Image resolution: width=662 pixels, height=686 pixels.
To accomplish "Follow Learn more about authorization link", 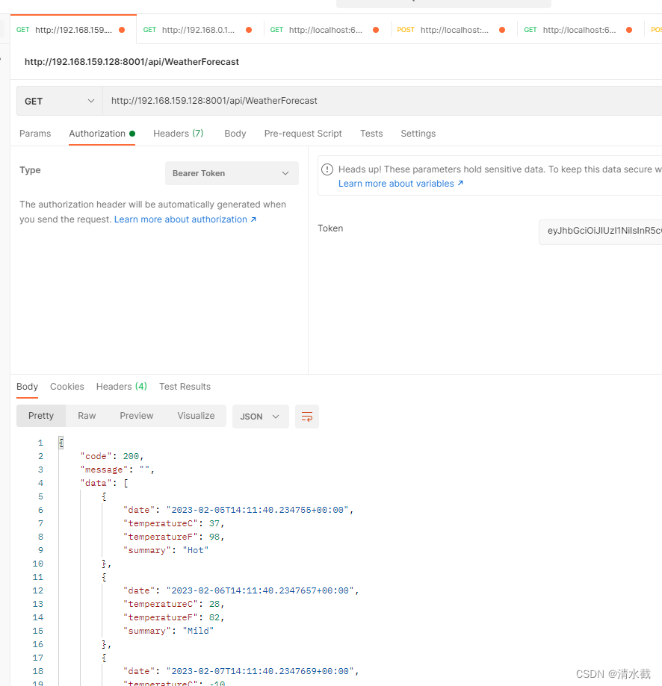I will tap(185, 219).
